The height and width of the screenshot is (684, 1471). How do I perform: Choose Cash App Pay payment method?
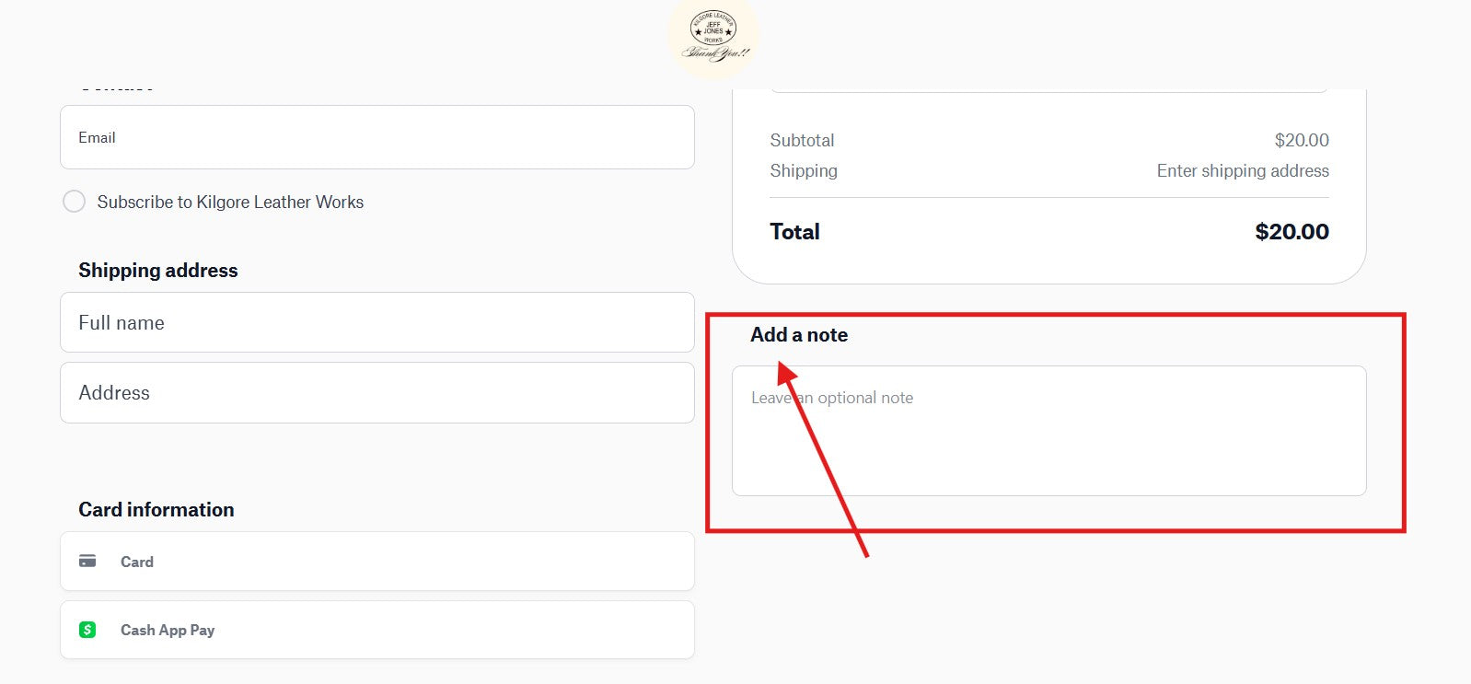click(x=377, y=630)
